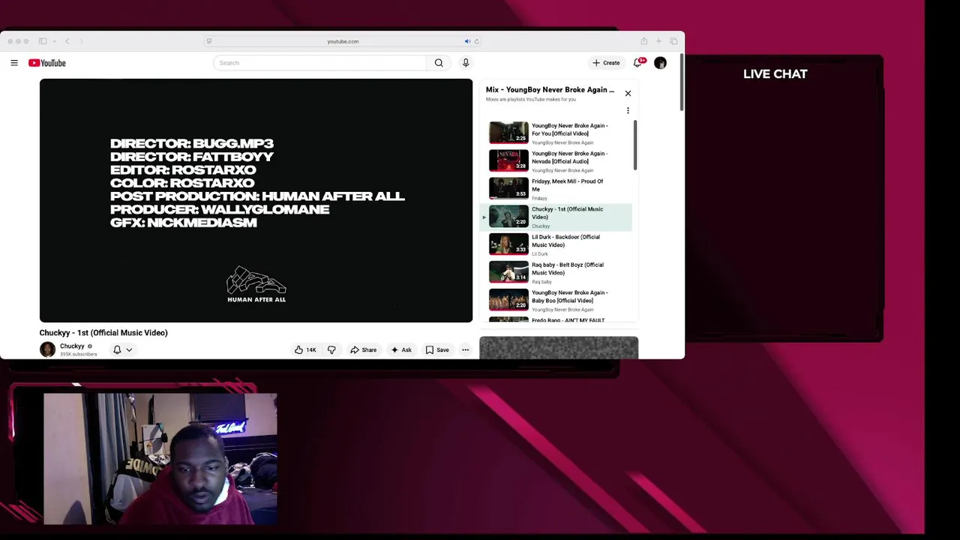Open a new Safari tab
The height and width of the screenshot is (540, 960).
[658, 41]
